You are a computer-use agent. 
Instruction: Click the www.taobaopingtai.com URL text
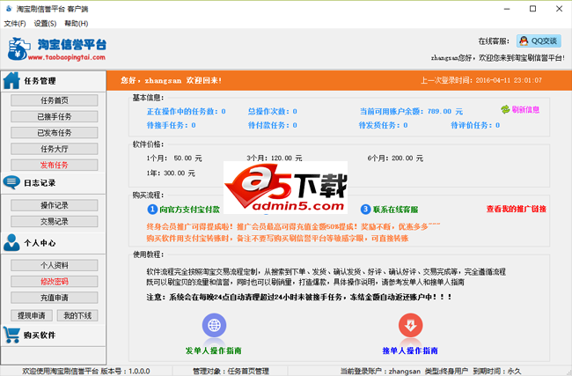tap(67, 57)
